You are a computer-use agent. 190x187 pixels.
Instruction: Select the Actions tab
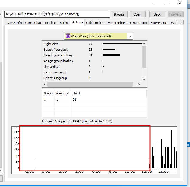(77, 22)
